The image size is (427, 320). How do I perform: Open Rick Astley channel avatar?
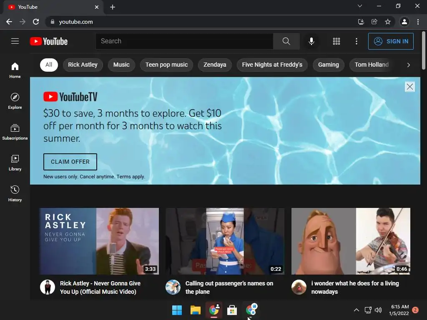coord(48,287)
